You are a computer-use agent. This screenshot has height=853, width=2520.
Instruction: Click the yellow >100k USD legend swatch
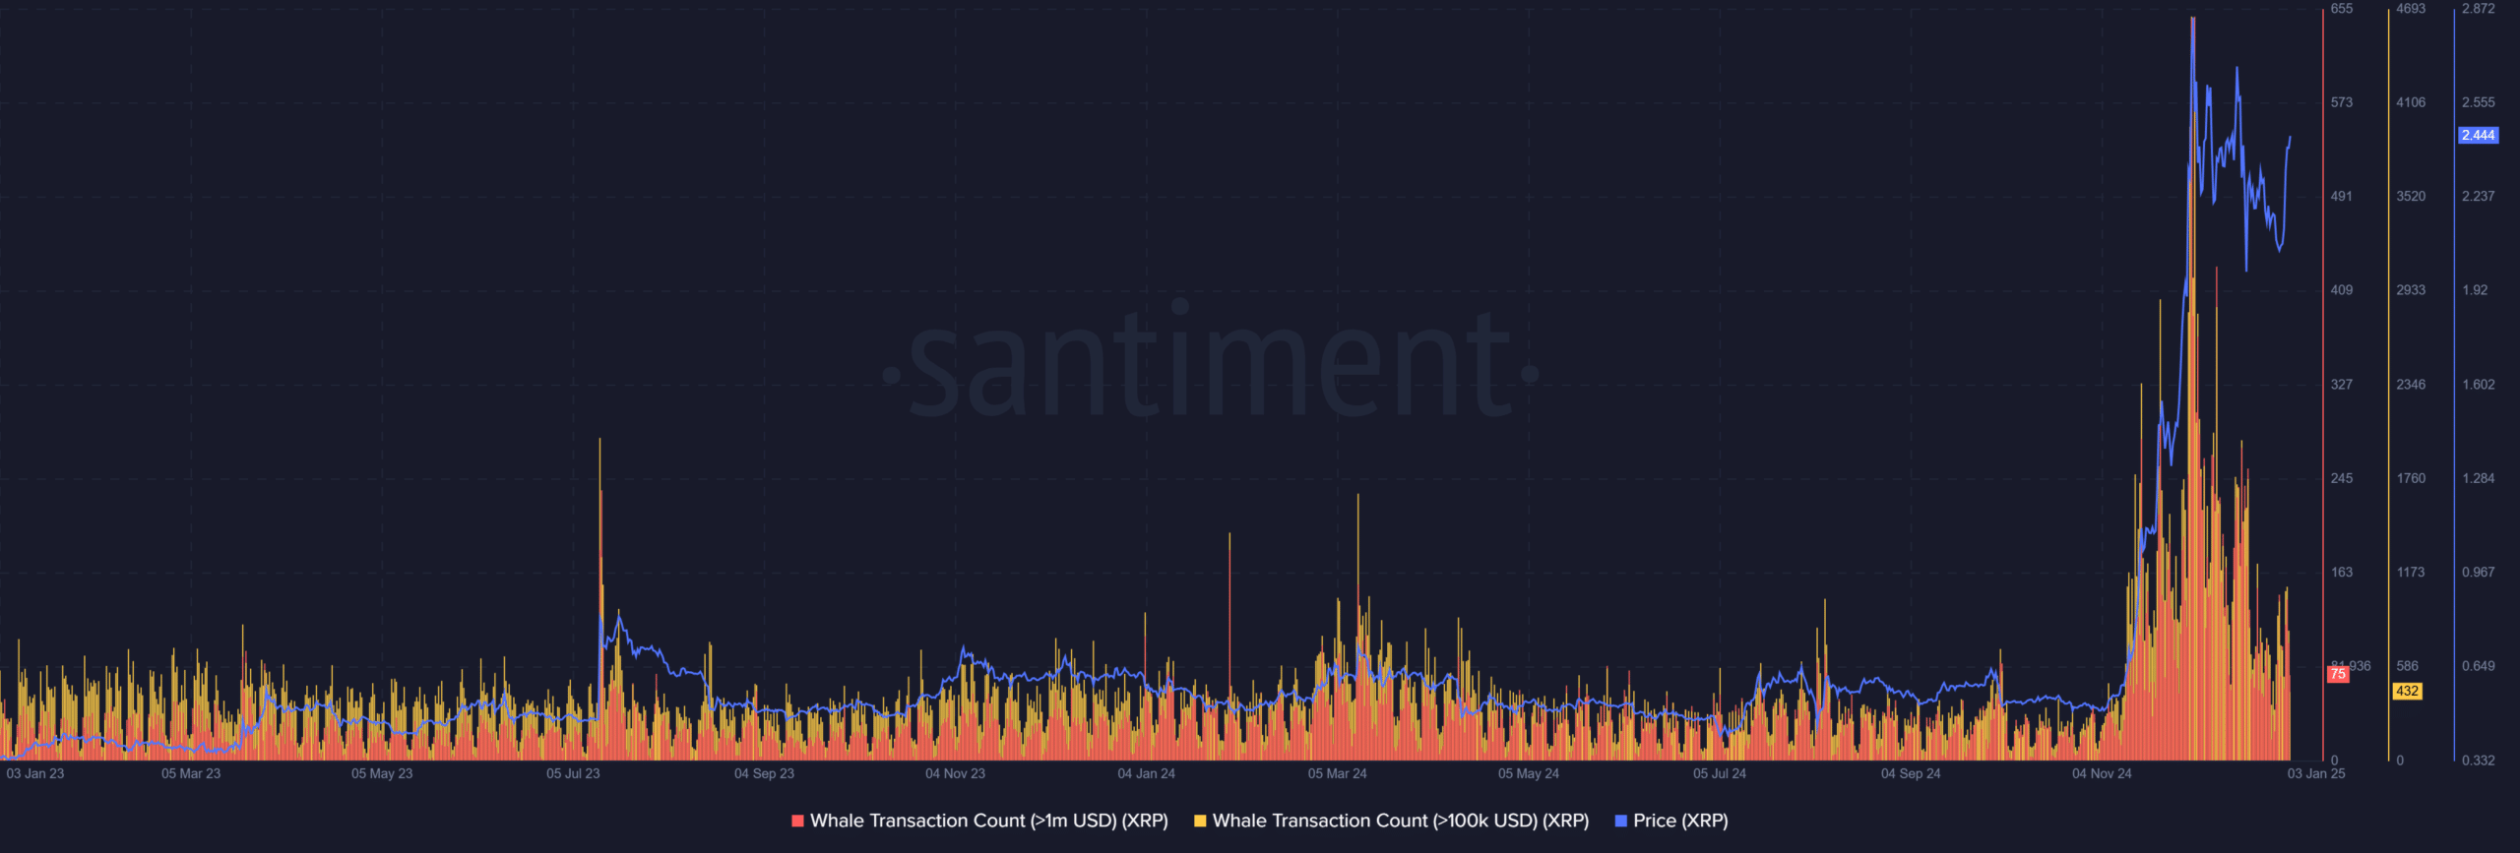(1200, 821)
